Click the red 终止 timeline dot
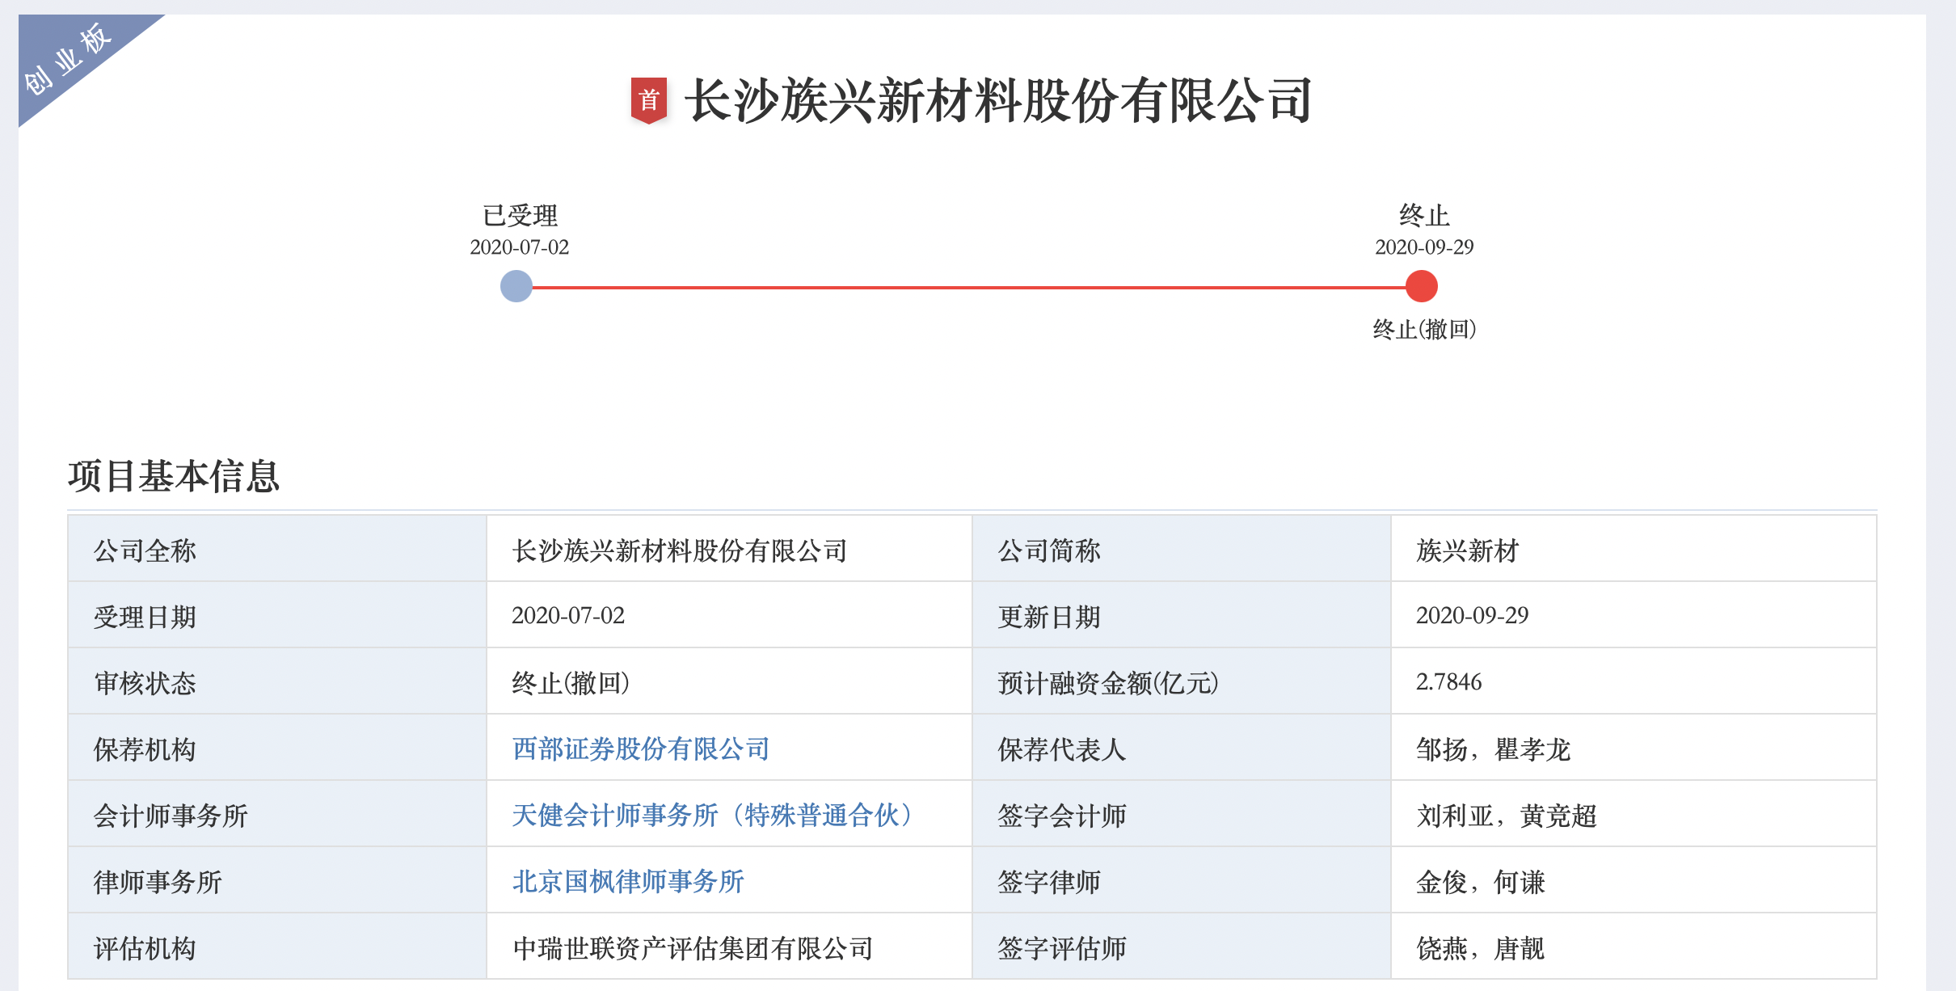The height and width of the screenshot is (991, 1956). 1422,286
